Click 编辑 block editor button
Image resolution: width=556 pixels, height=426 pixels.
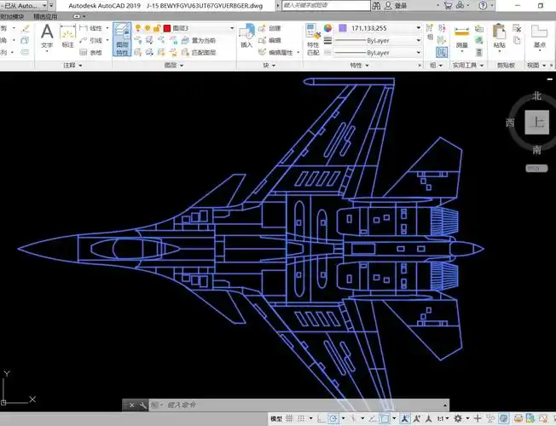tap(269, 40)
